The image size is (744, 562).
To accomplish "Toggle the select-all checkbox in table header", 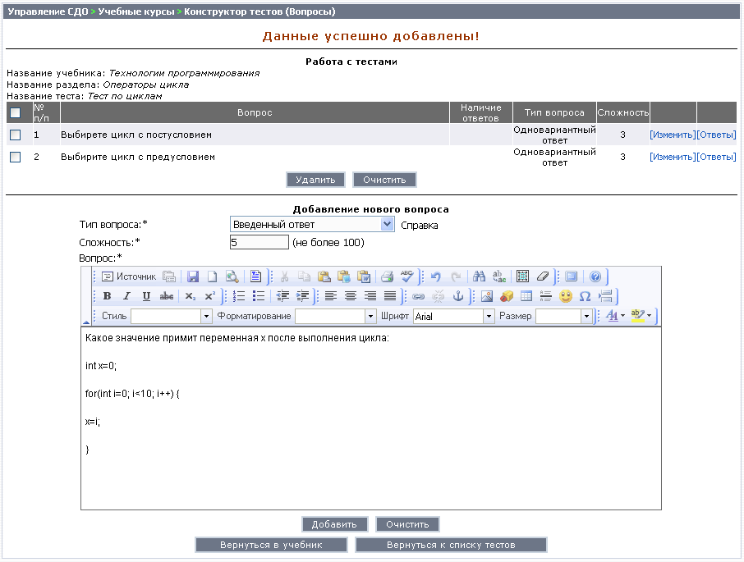I will coord(15,113).
